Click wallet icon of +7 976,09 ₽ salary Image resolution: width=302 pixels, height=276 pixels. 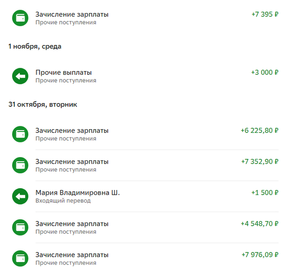point(20,259)
